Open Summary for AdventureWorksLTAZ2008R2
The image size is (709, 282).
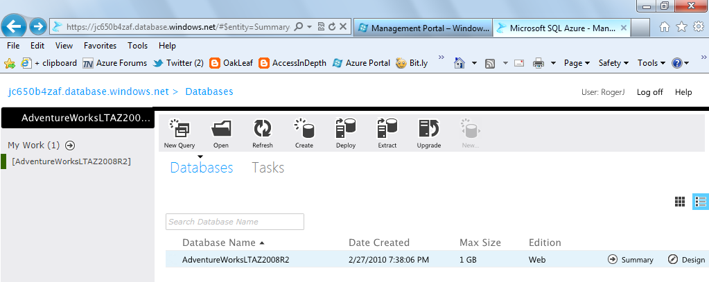630,260
